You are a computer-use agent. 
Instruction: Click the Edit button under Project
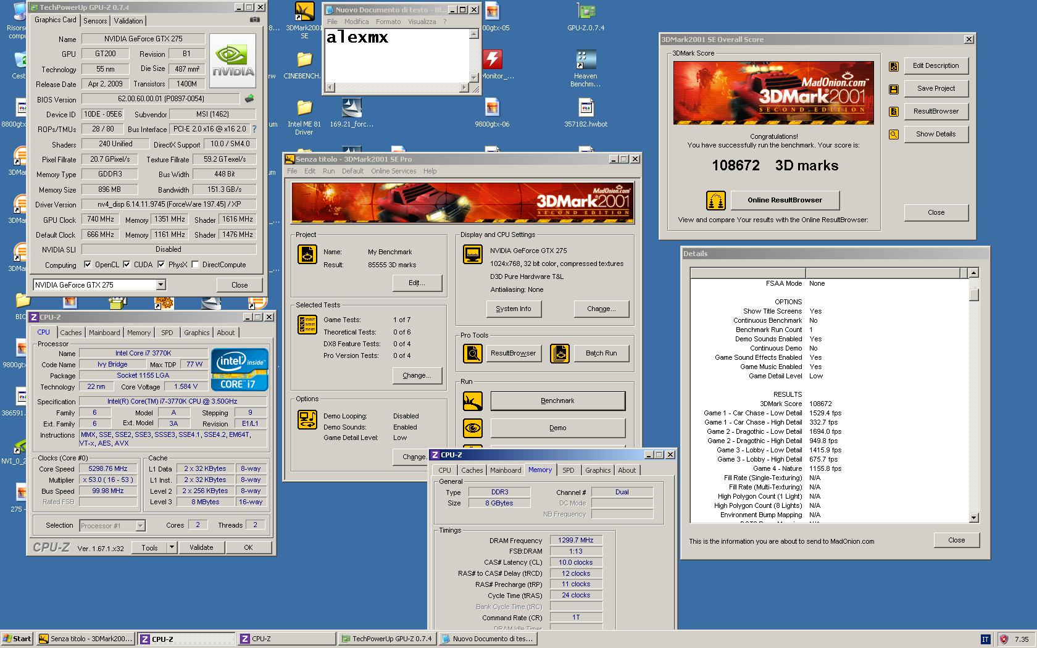pos(417,283)
